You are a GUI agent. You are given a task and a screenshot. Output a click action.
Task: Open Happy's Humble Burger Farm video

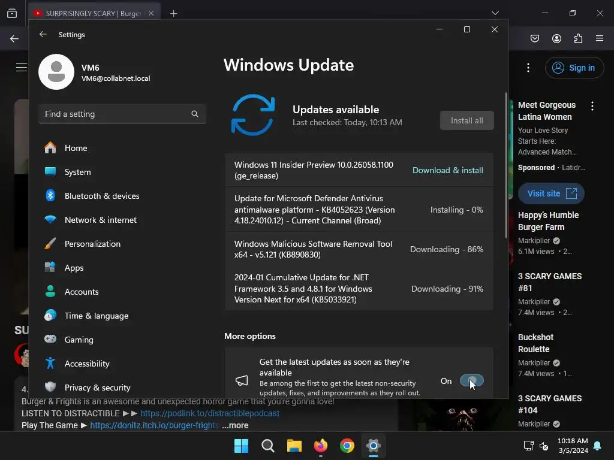(x=548, y=221)
